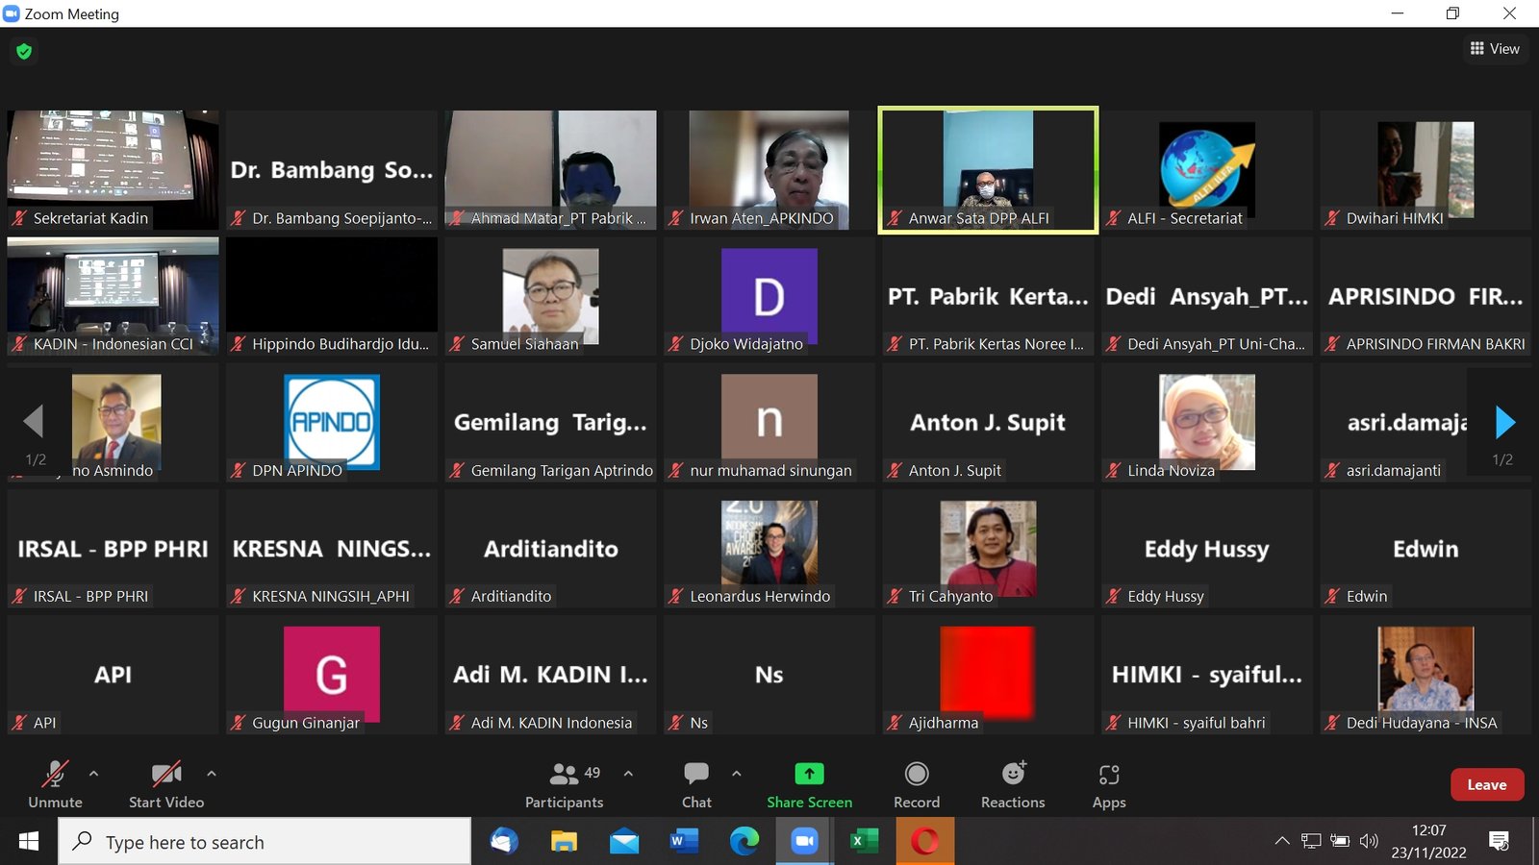Select Irwan Aten_APKINDO video tile
The image size is (1539, 865).
[769, 169]
